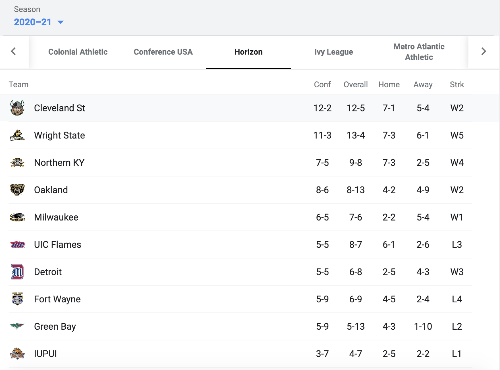This screenshot has width=500, height=370.
Task: Click the Northern KY Norse logo
Action: click(17, 163)
